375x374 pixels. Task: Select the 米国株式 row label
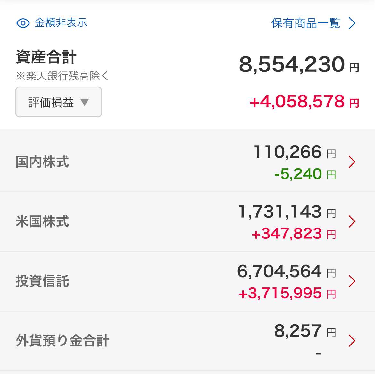coord(42,221)
